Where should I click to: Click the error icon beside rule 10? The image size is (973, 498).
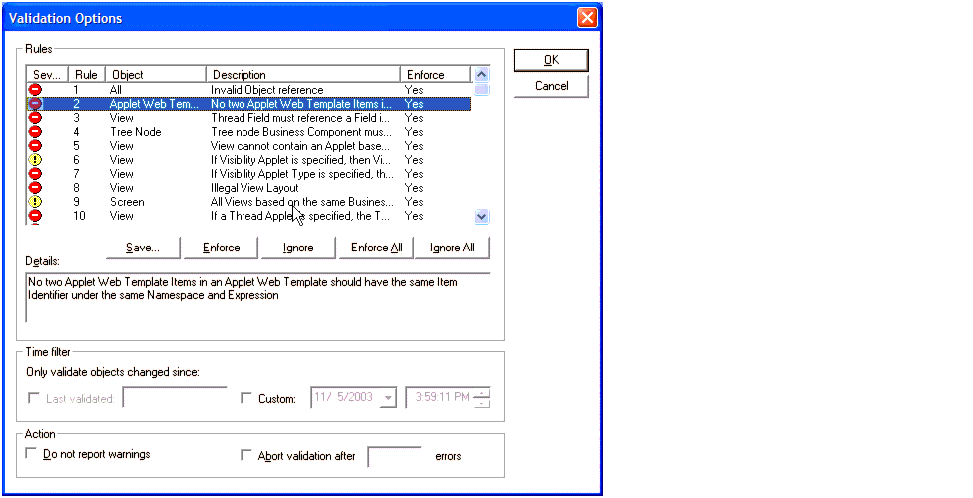tap(35, 216)
